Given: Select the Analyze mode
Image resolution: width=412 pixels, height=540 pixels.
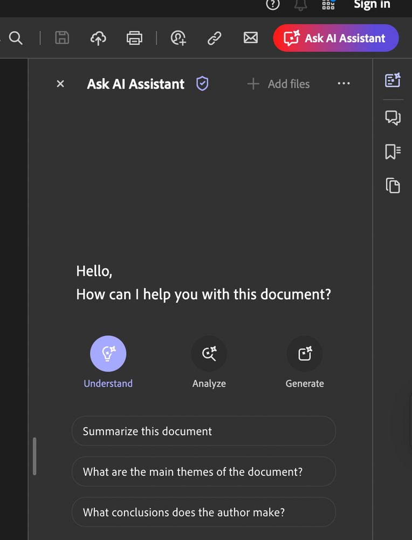Looking at the screenshot, I should click(209, 362).
